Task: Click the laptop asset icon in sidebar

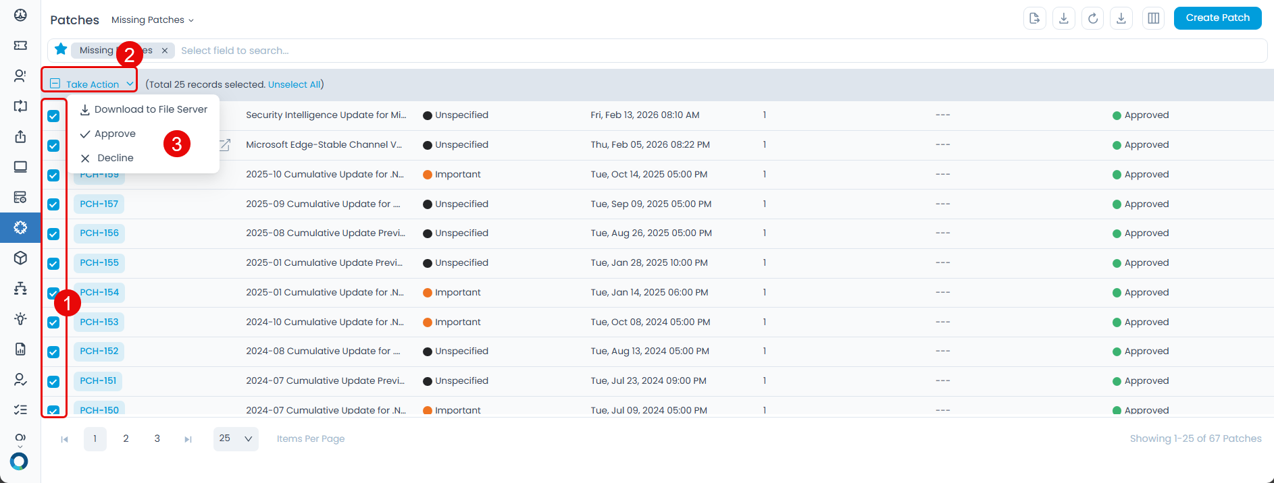Action: tap(20, 167)
